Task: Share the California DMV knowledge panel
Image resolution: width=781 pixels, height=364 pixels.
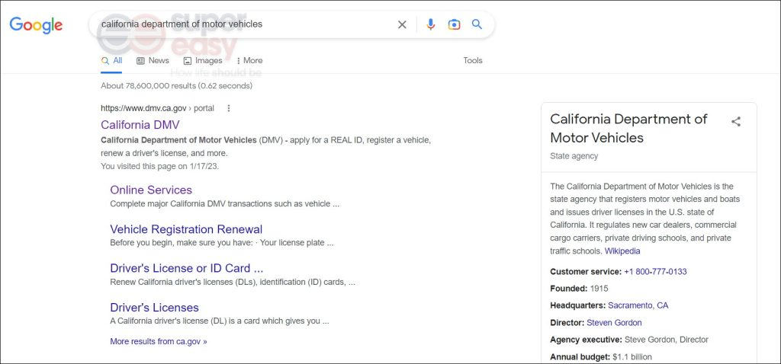Action: (736, 121)
